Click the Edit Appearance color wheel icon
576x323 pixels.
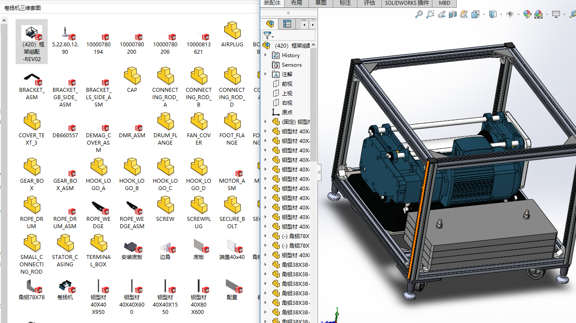point(527,14)
